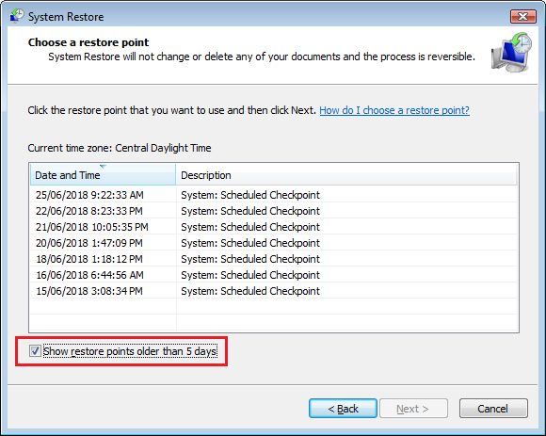
Task: Choose the 20/06/2018 1:47:09 PM checkpoint
Action: 274,243
